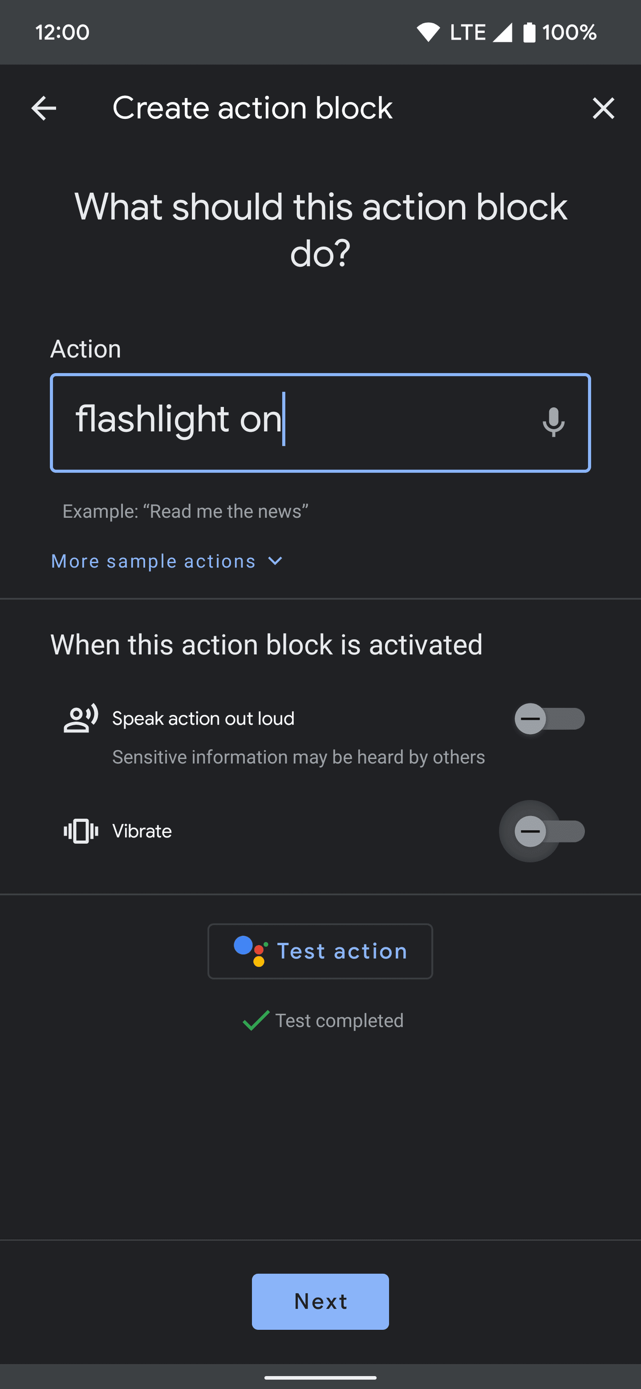Tap the Speak action out loud label
The image size is (641, 1389).
(203, 718)
